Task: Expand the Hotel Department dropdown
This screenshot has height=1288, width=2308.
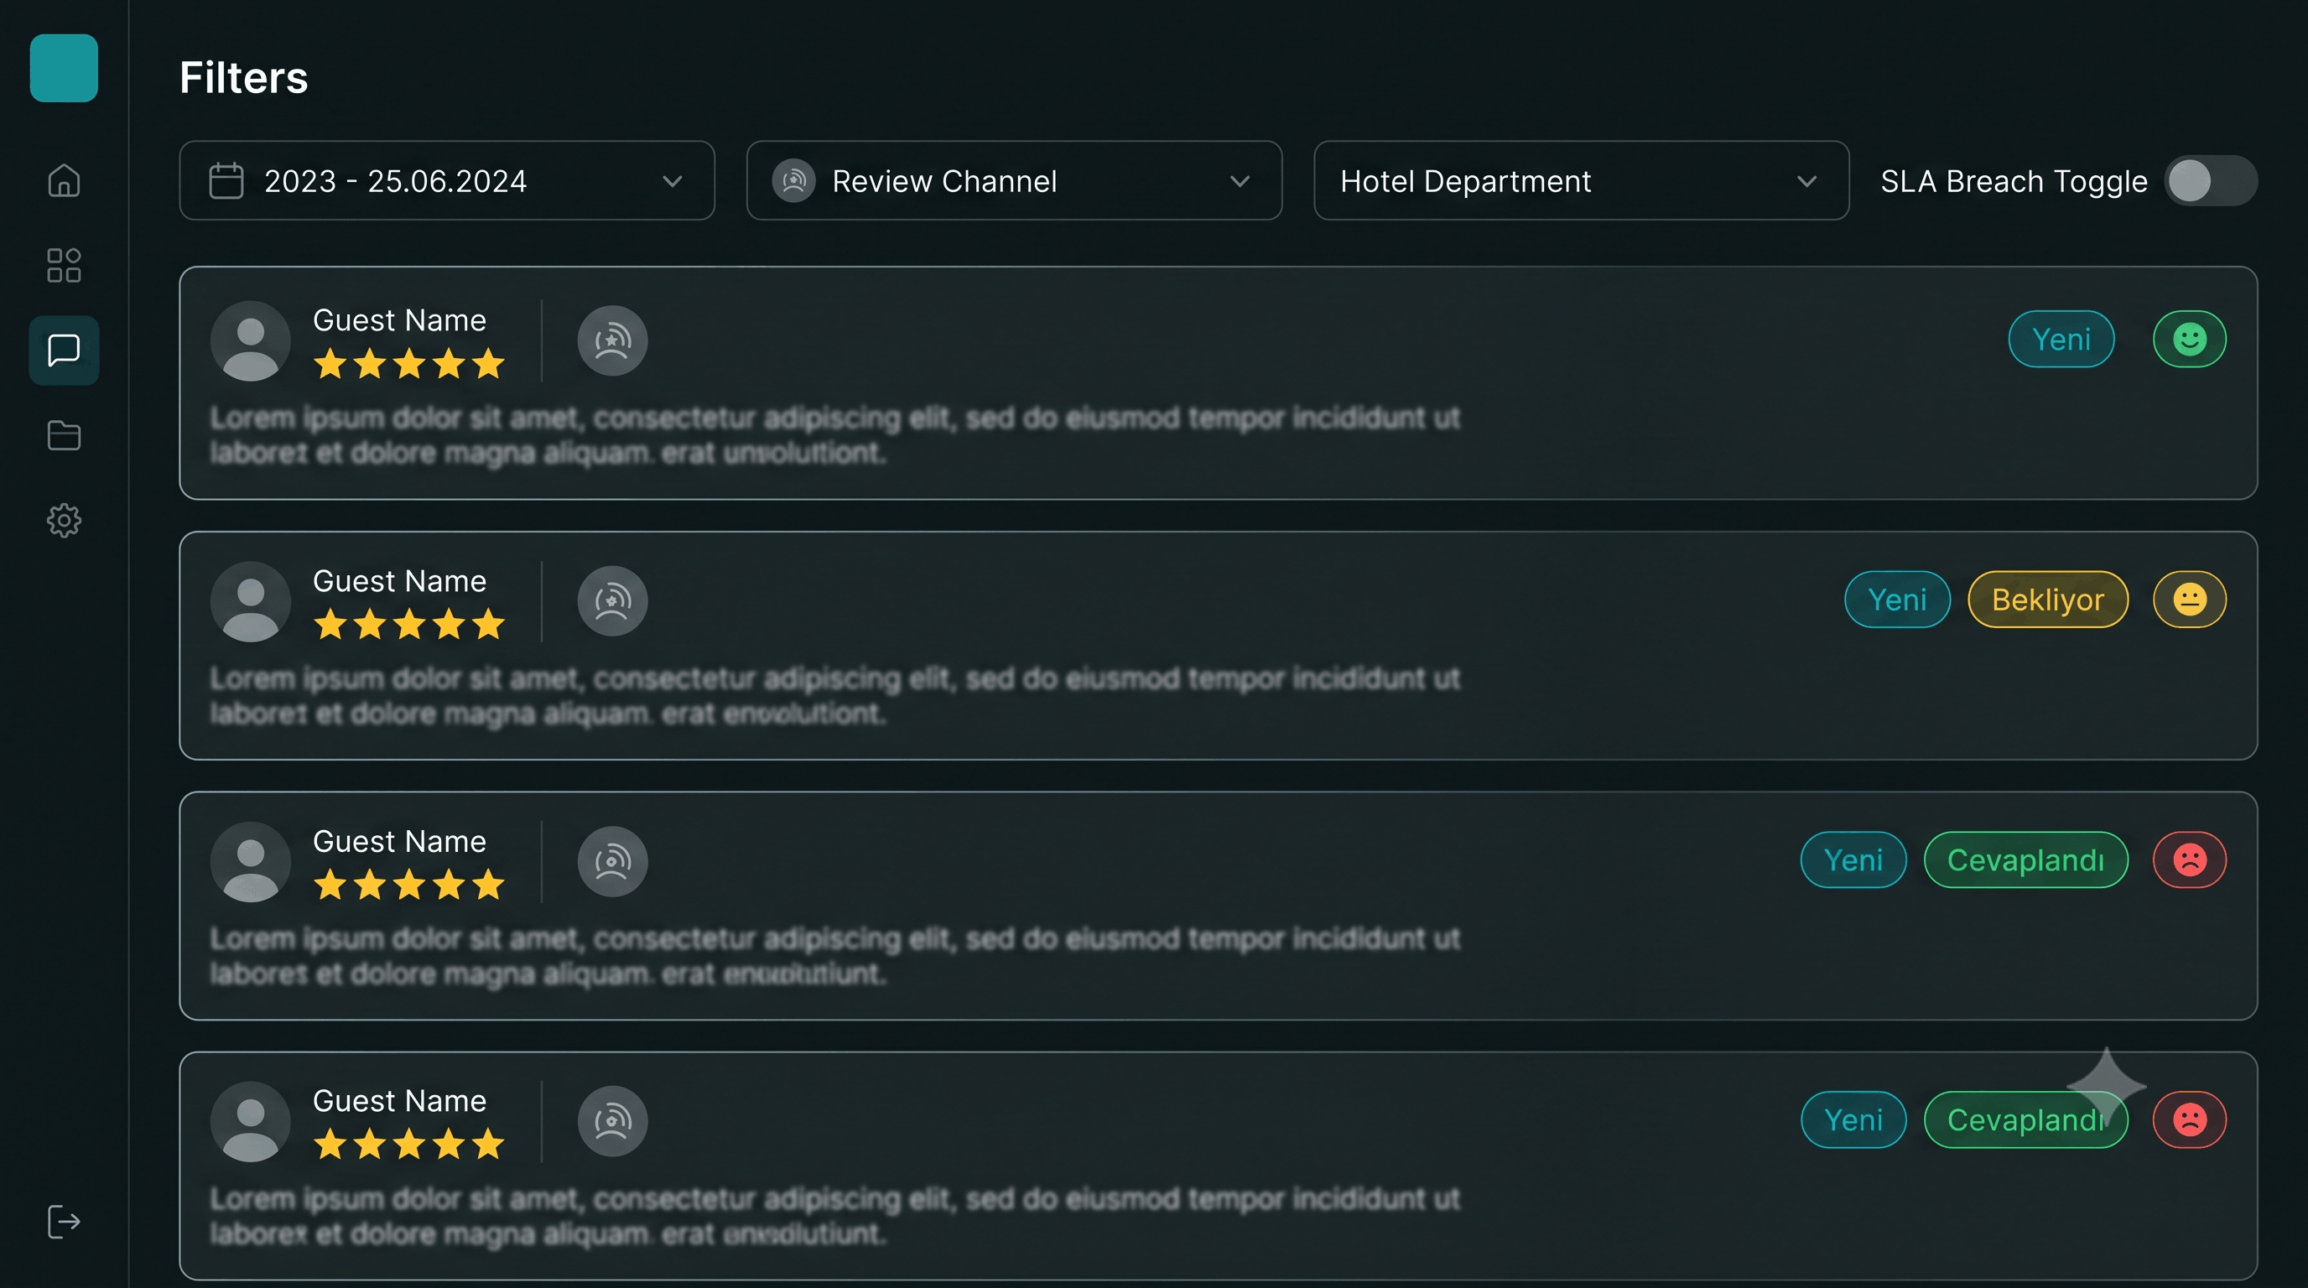Action: pos(1582,181)
